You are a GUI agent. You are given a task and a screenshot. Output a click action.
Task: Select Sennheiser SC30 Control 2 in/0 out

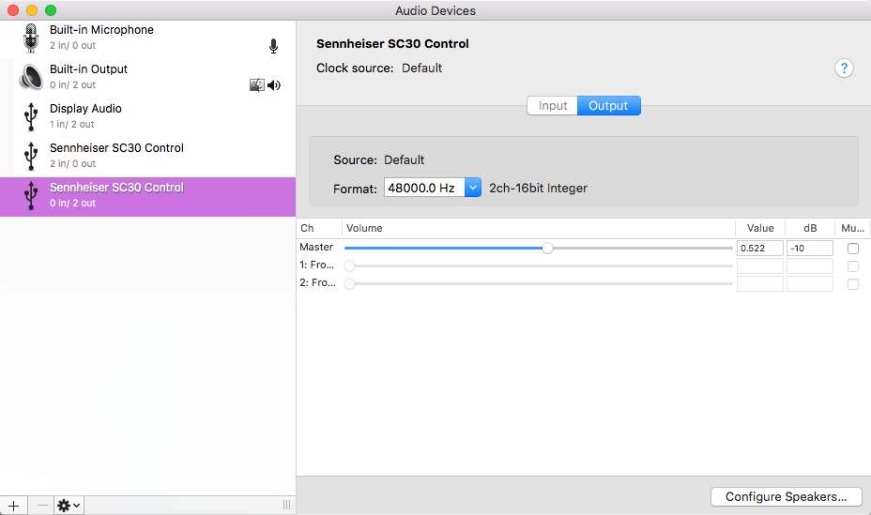pos(116,155)
